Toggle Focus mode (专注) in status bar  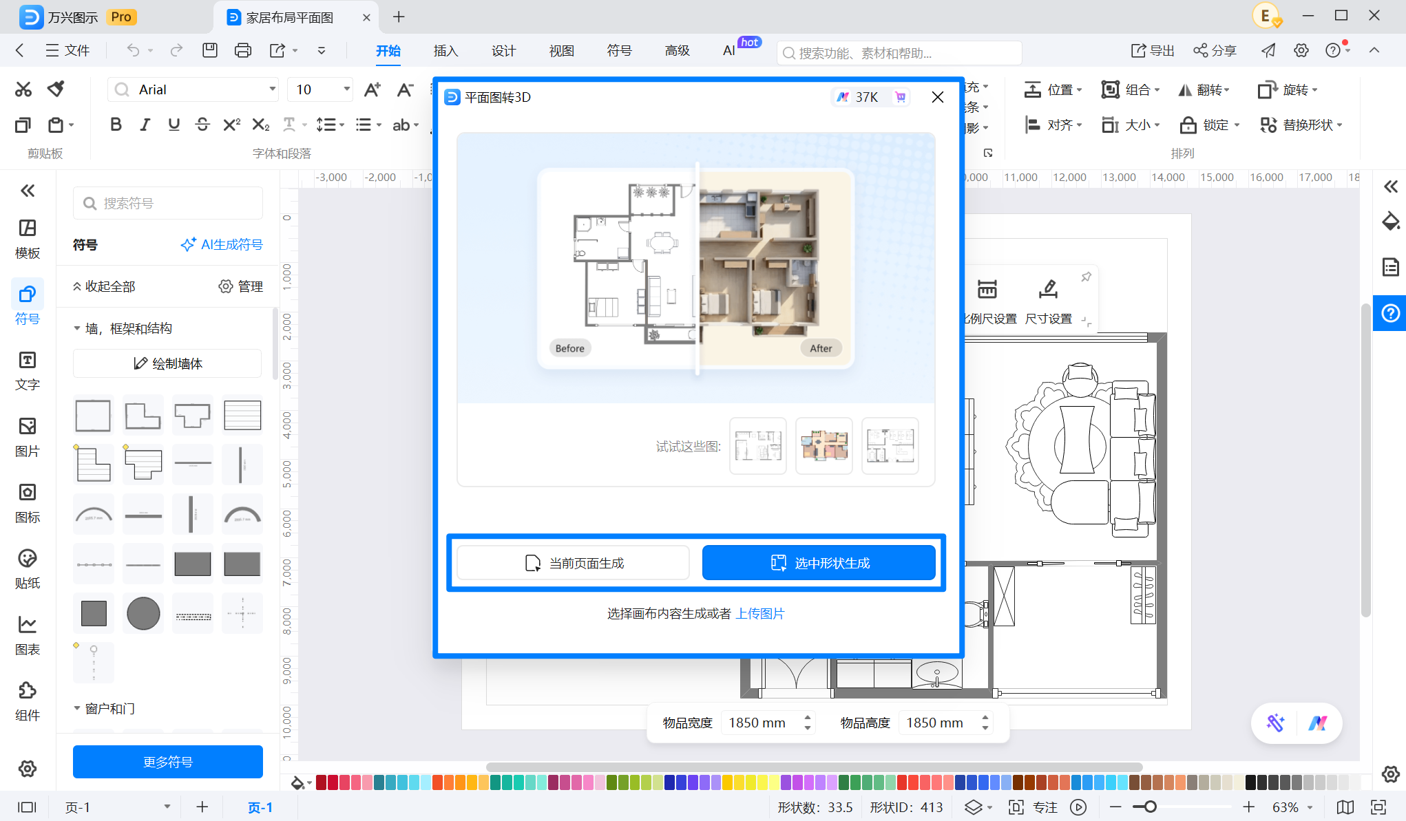click(x=1033, y=807)
